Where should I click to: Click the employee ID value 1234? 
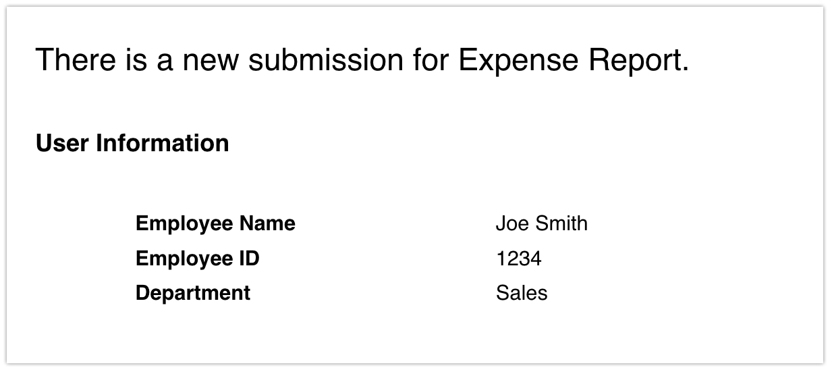(x=518, y=259)
